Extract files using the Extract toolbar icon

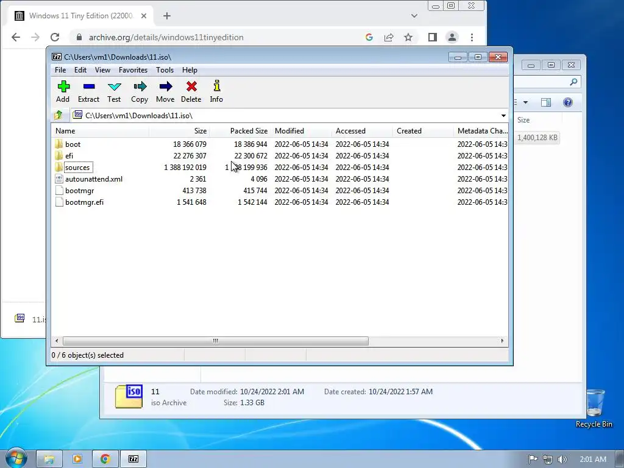coord(89,87)
